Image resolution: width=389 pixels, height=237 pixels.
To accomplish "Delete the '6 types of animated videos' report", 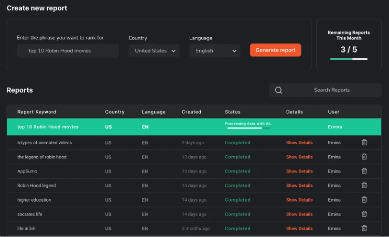I will (x=364, y=142).
